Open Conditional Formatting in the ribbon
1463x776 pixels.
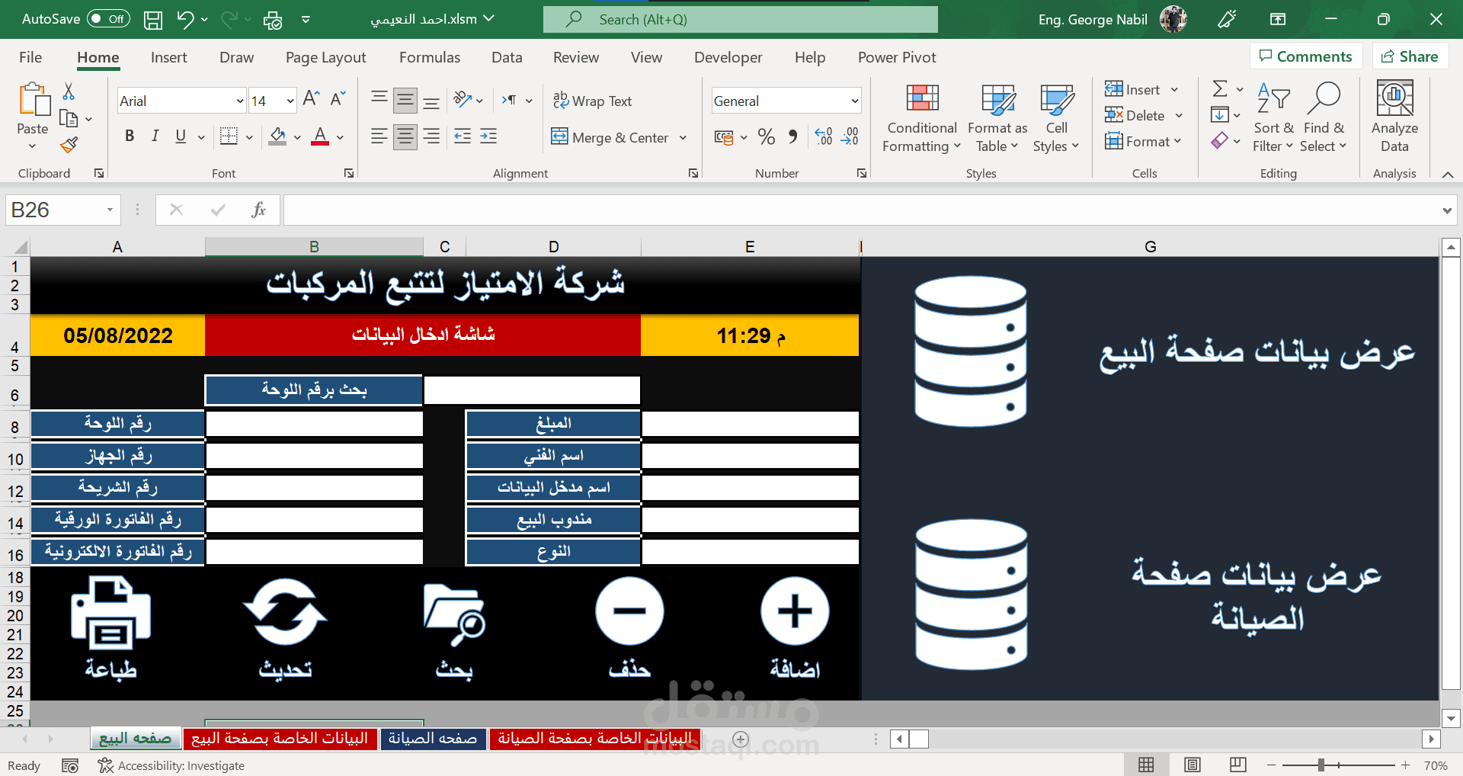[921, 119]
